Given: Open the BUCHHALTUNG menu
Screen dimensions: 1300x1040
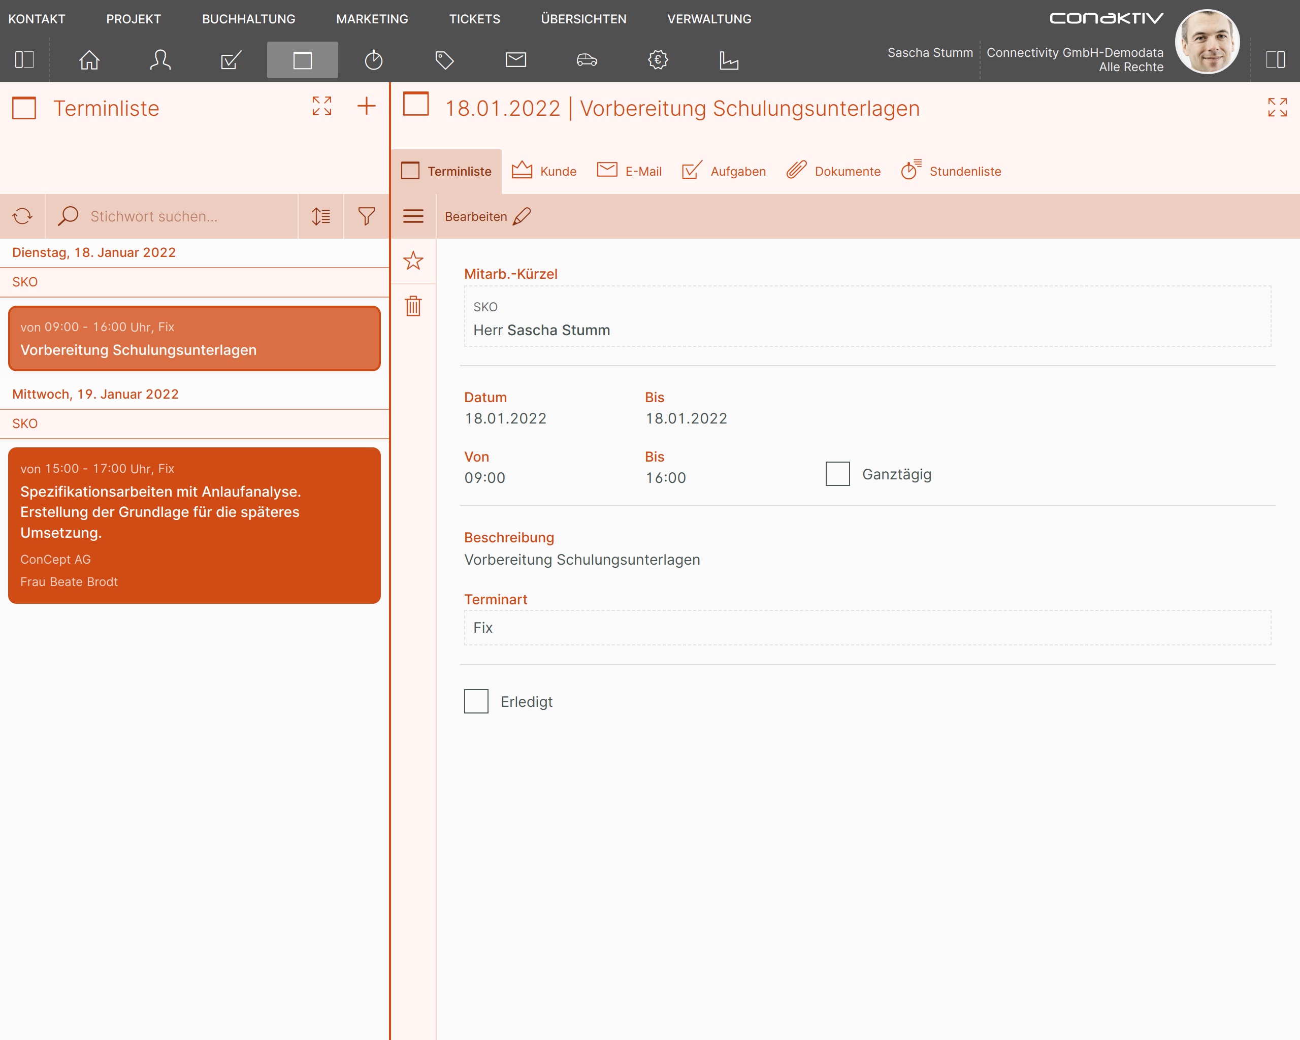Looking at the screenshot, I should coord(248,19).
